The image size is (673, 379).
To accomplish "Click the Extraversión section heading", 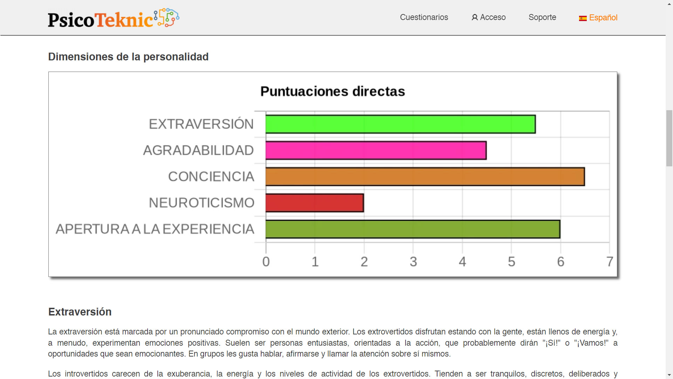I will pos(80,312).
